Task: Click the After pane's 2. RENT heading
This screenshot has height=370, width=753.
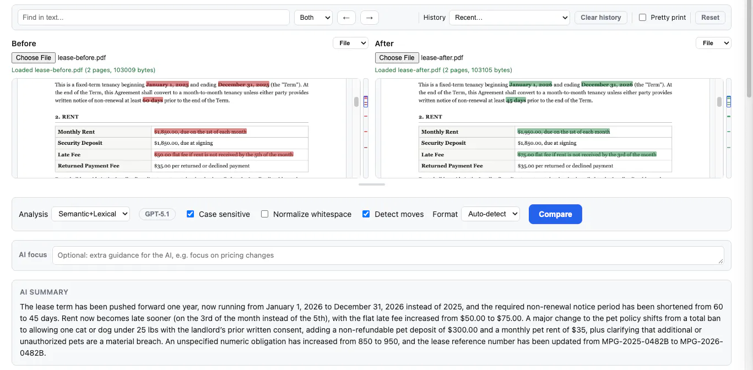Action: (x=430, y=117)
